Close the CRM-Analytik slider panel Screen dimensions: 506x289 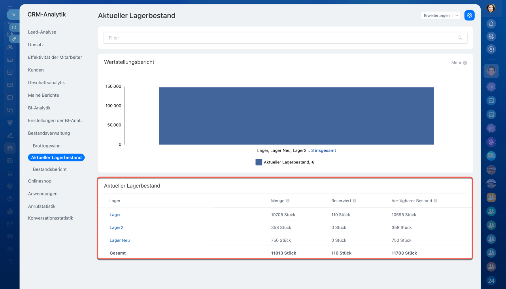pos(13,15)
